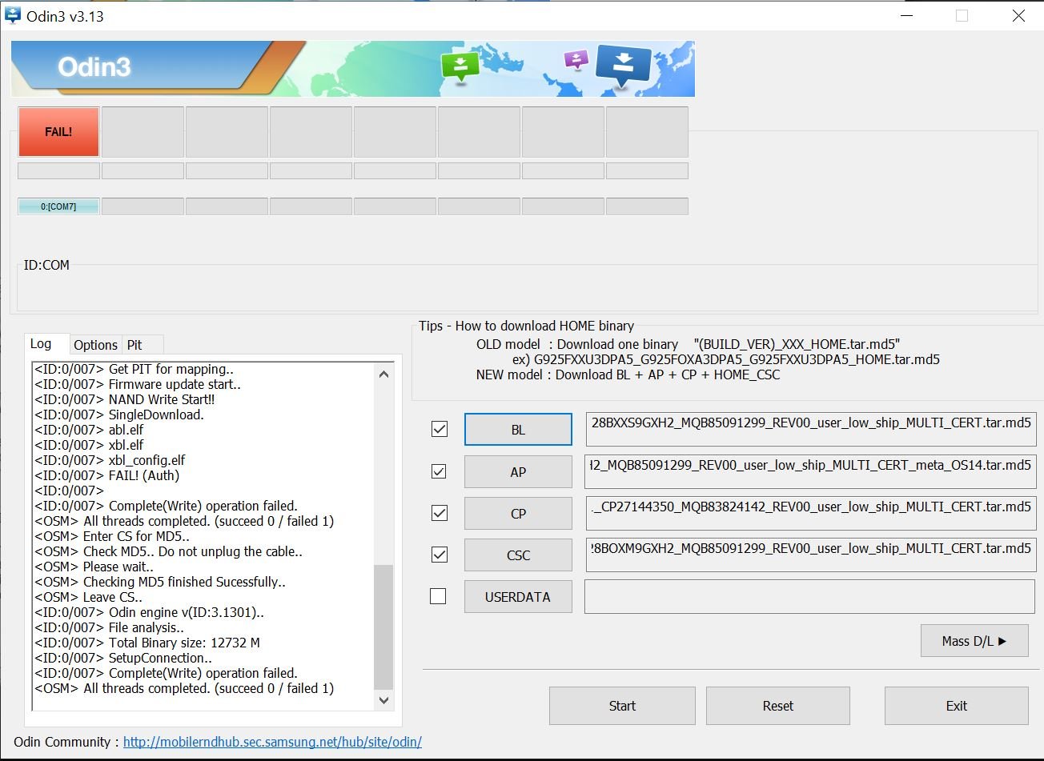Image resolution: width=1044 pixels, height=761 pixels.
Task: Click the 'FAIL! (Auth)' log line
Action: tap(106, 475)
